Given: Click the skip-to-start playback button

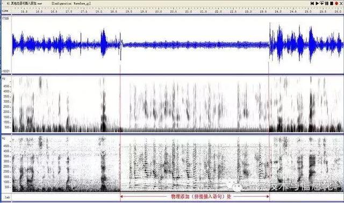Looking at the screenshot, I should [x=312, y=3].
